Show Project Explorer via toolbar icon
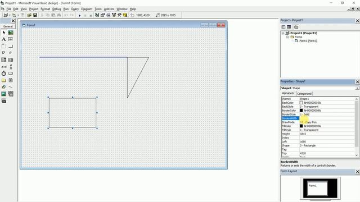Image resolution: width=360 pixels, height=202 pixels. [97, 15]
